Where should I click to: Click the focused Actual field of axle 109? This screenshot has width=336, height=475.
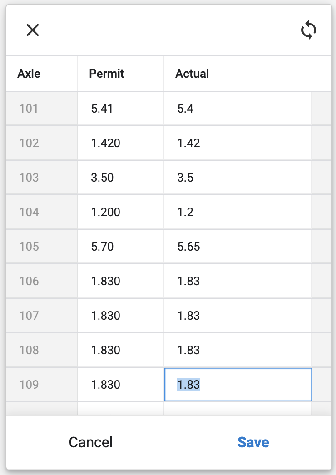click(238, 385)
